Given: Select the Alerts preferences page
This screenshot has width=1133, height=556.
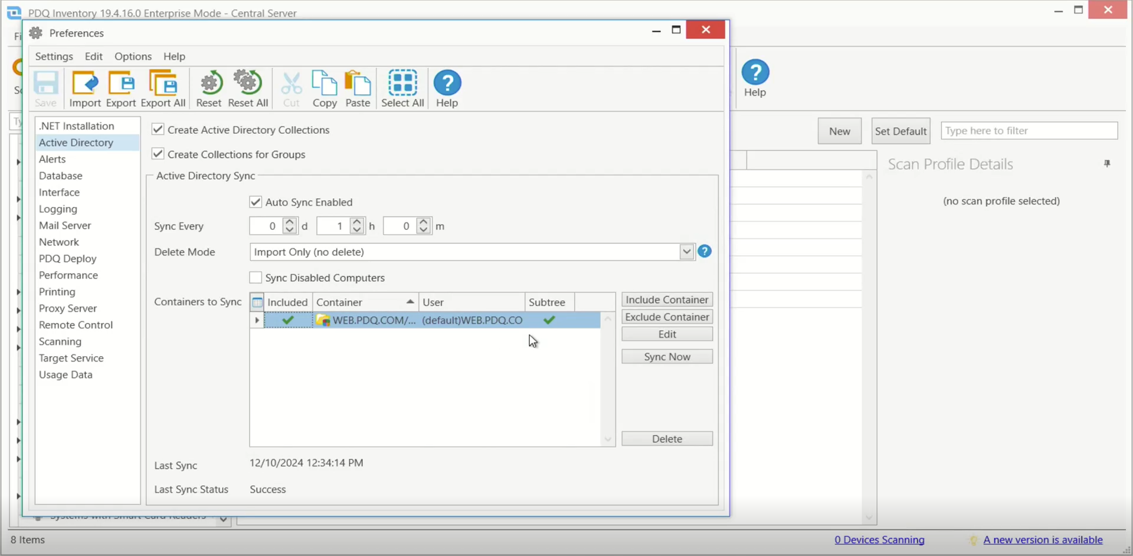Looking at the screenshot, I should [x=87, y=159].
